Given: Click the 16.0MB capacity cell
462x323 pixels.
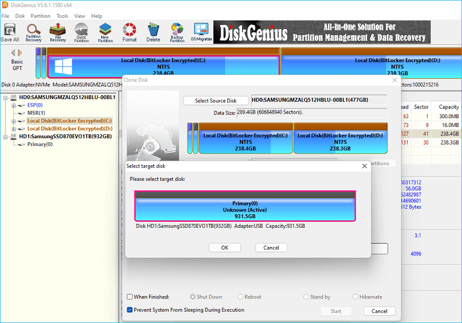Looking at the screenshot, I should point(450,125).
